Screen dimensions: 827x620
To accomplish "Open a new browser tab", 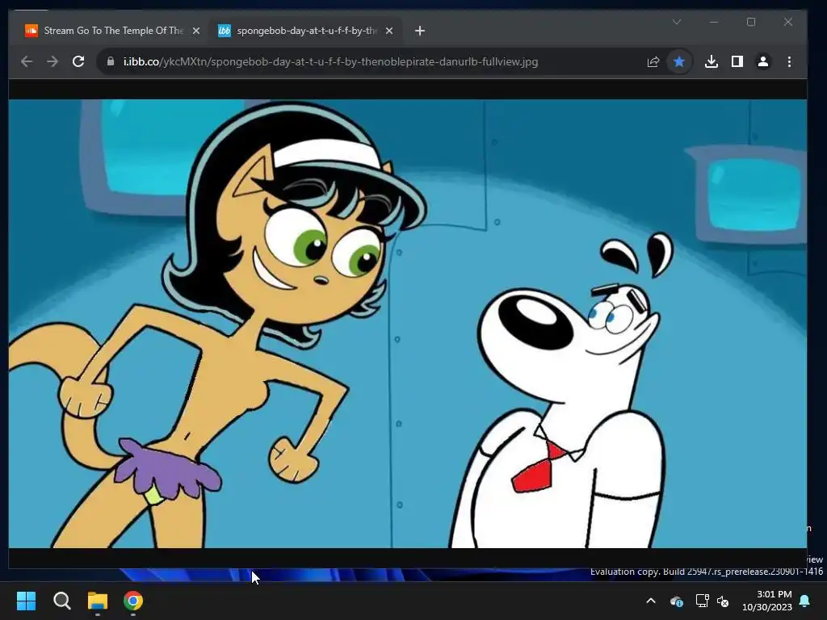I will click(x=420, y=31).
